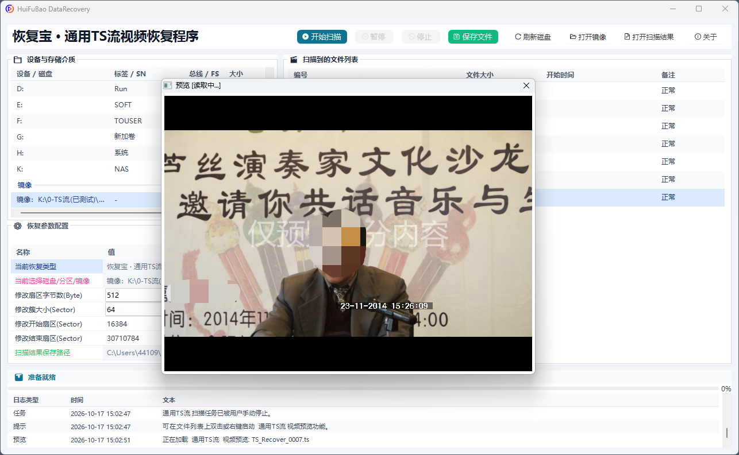The width and height of the screenshot is (739, 455).
Task: Click the 当前选择磁盘/分区/镜像 parameter
Action: coord(52,281)
